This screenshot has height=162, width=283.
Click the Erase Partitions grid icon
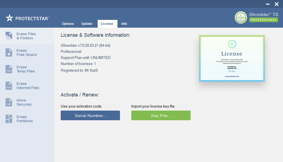coord(9,119)
